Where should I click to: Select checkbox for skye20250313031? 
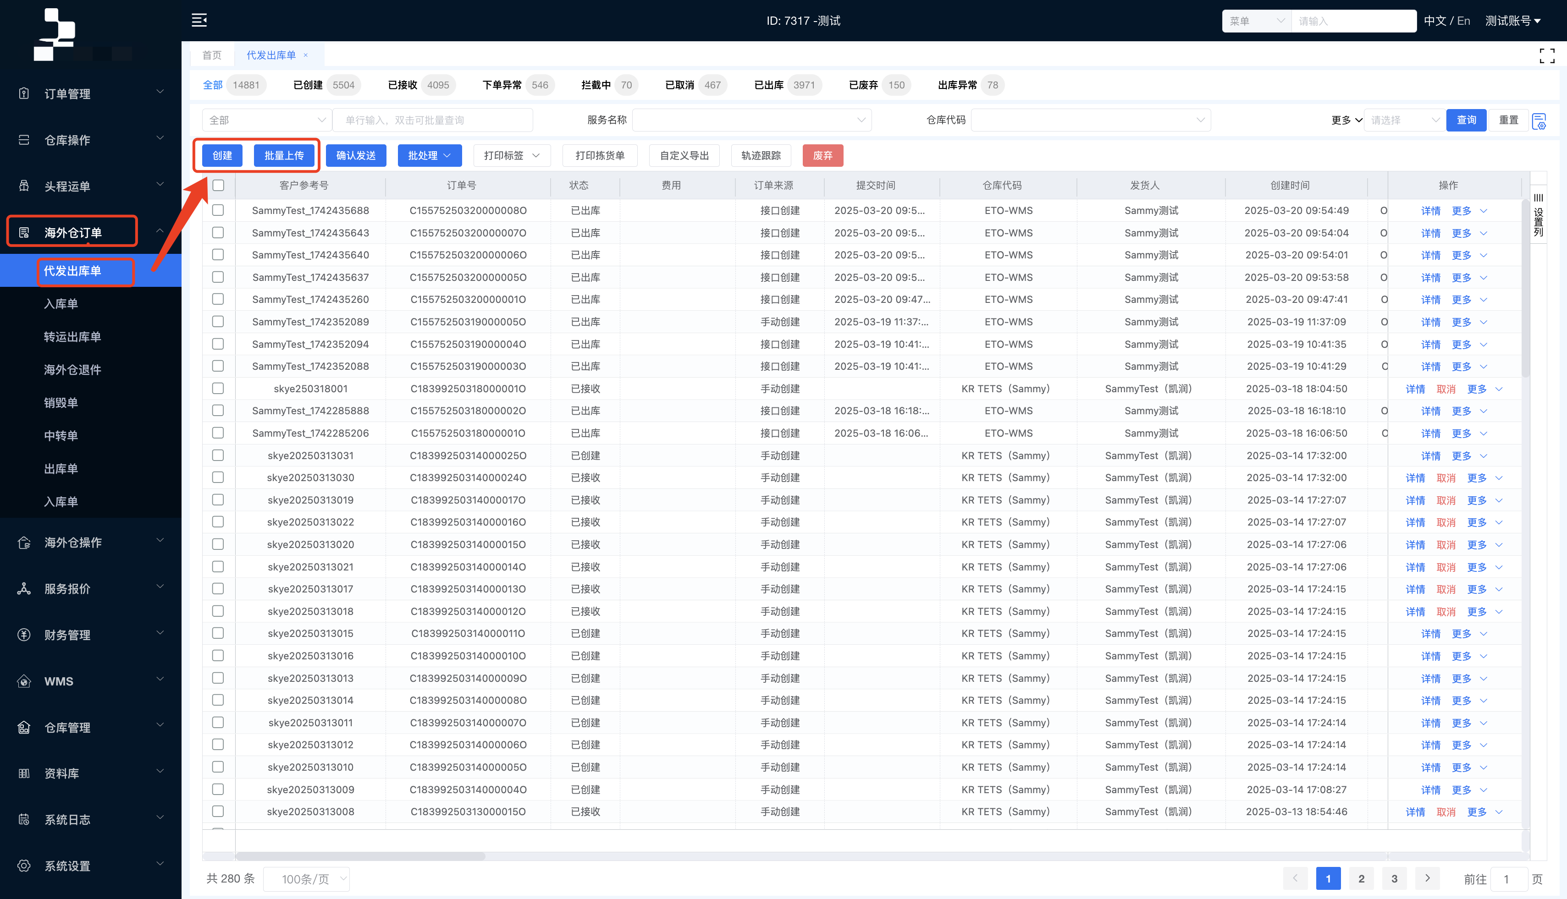pyautogui.click(x=218, y=455)
